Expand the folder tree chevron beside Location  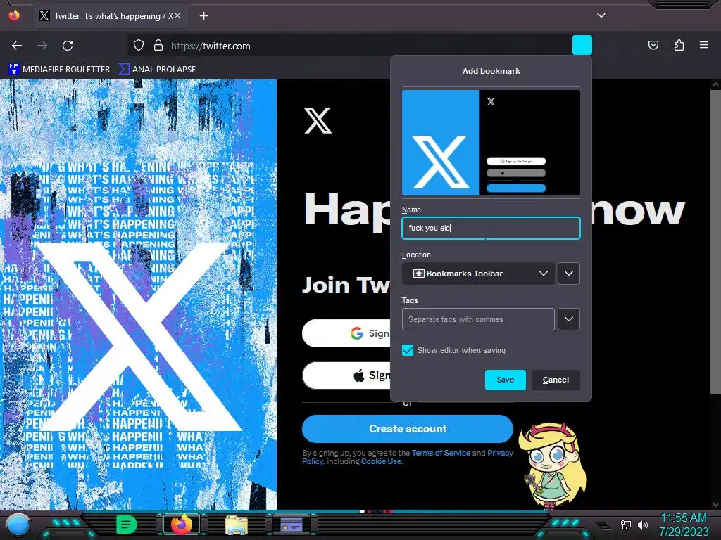[x=569, y=274]
